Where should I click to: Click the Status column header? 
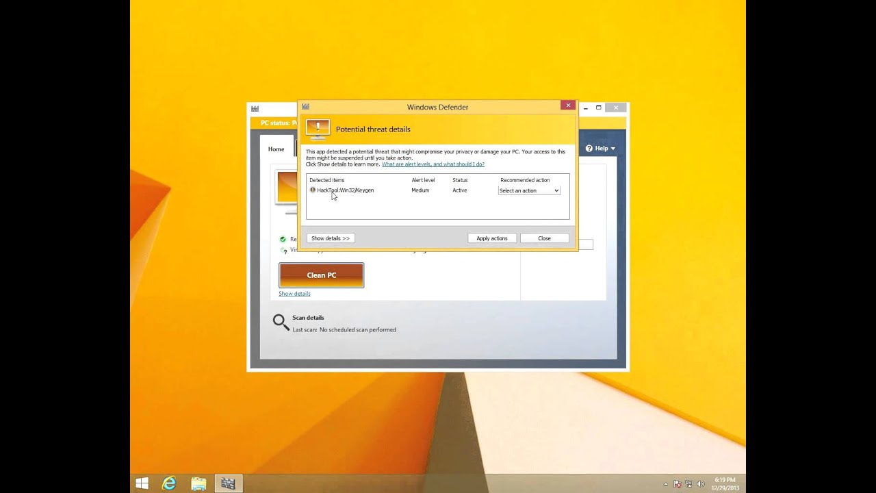pyautogui.click(x=460, y=180)
